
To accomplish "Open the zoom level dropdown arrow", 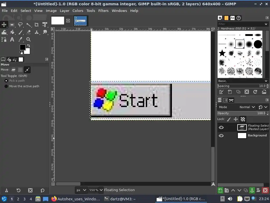I will tap(101, 190).
